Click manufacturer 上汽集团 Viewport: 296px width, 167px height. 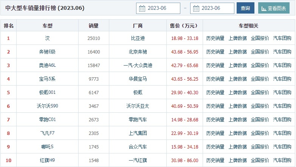138,133
